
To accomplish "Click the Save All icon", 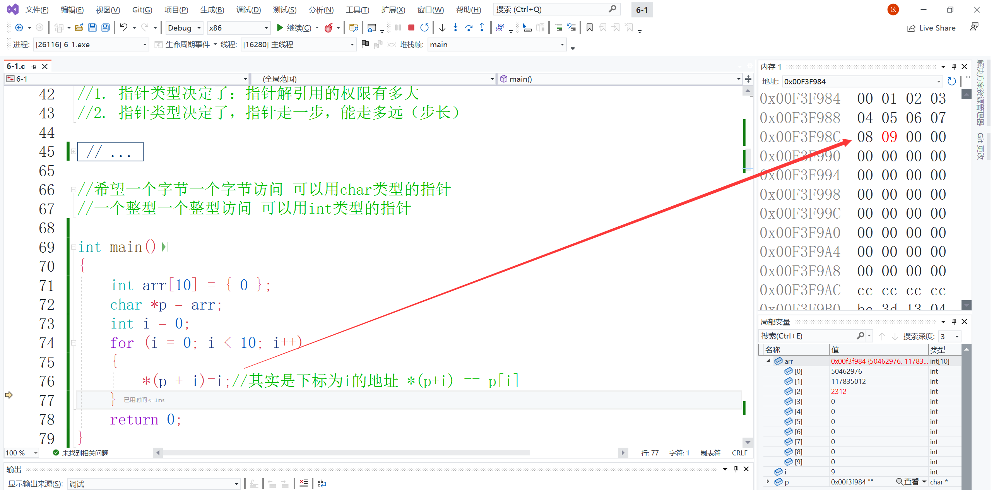I will click(106, 28).
